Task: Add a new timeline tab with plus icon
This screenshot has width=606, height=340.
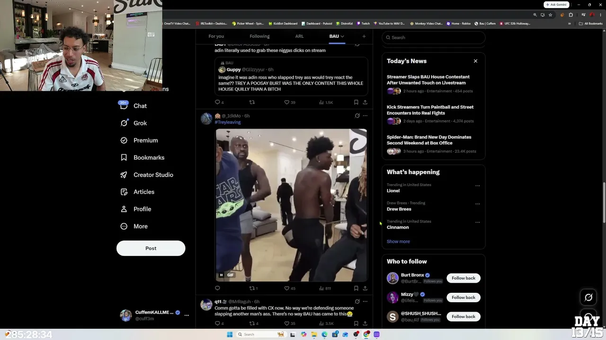Action: click(364, 36)
